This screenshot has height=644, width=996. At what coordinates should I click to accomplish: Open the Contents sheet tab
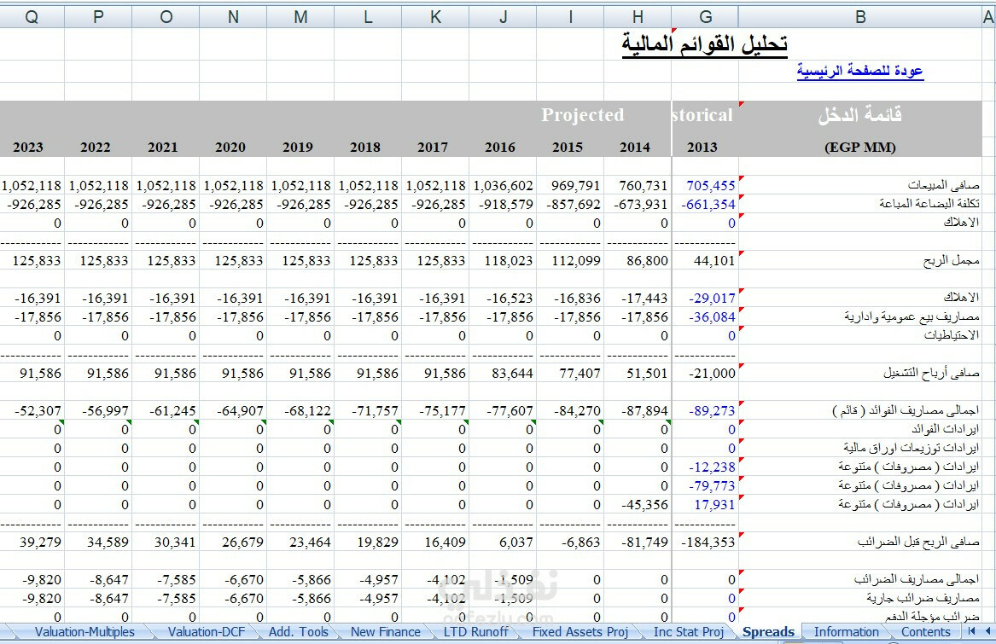click(925, 632)
